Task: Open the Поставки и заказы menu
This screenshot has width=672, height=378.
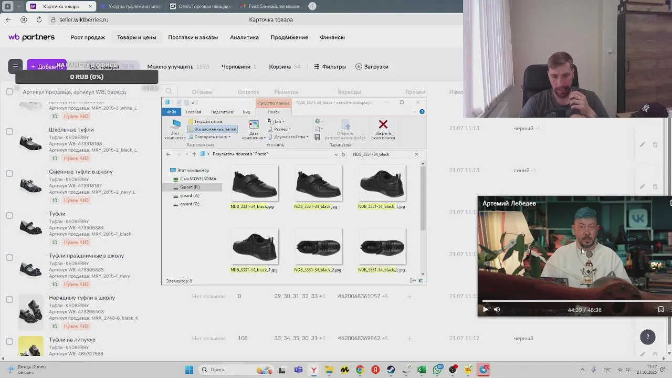Action: tap(193, 37)
